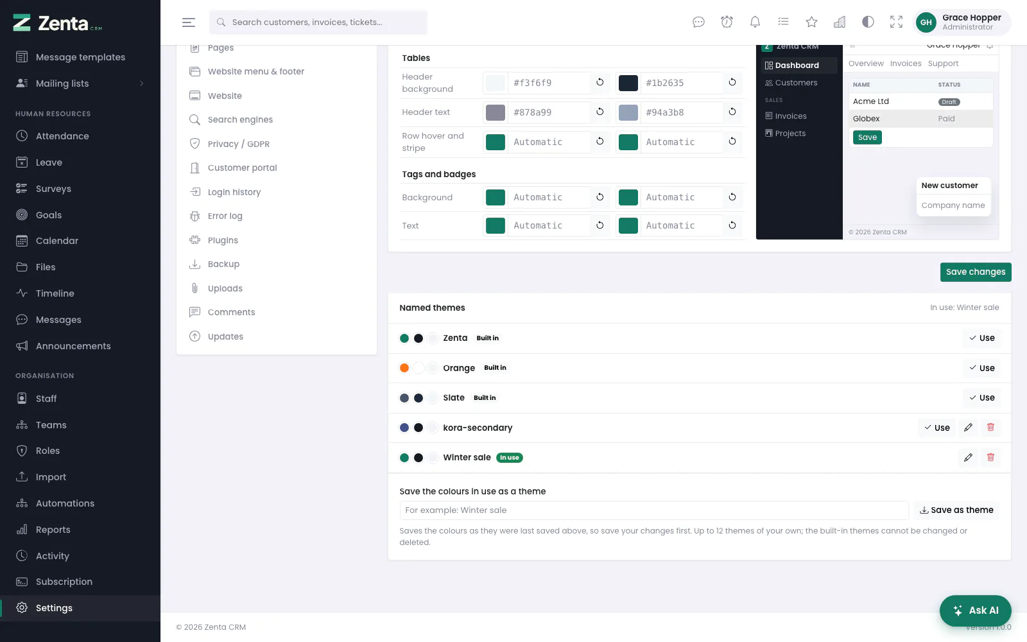Image resolution: width=1027 pixels, height=642 pixels.
Task: Reset Header text dark colour #94a3b8
Action: pyautogui.click(x=732, y=112)
